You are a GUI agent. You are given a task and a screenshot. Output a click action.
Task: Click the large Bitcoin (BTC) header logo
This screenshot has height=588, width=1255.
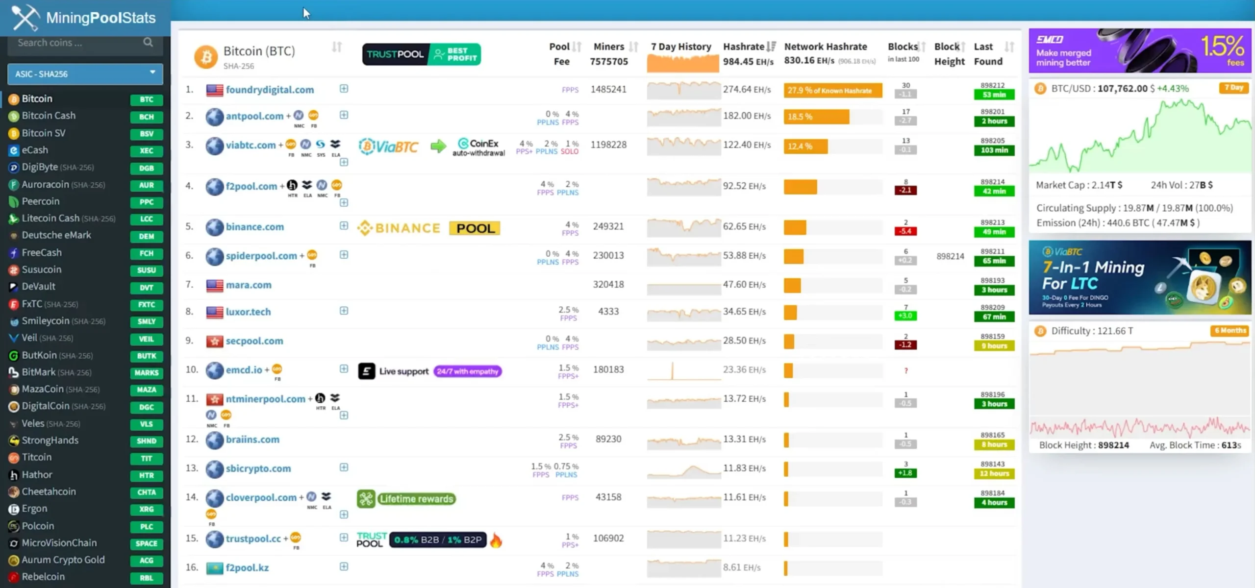[x=206, y=57]
